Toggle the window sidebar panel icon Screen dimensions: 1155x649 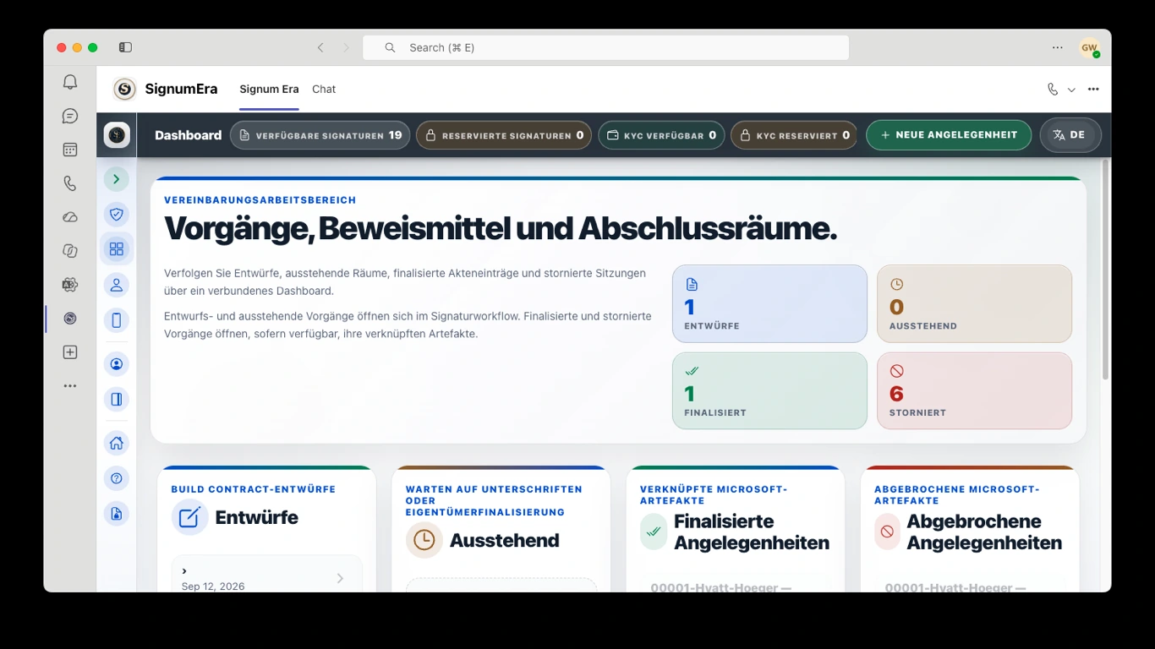point(125,47)
